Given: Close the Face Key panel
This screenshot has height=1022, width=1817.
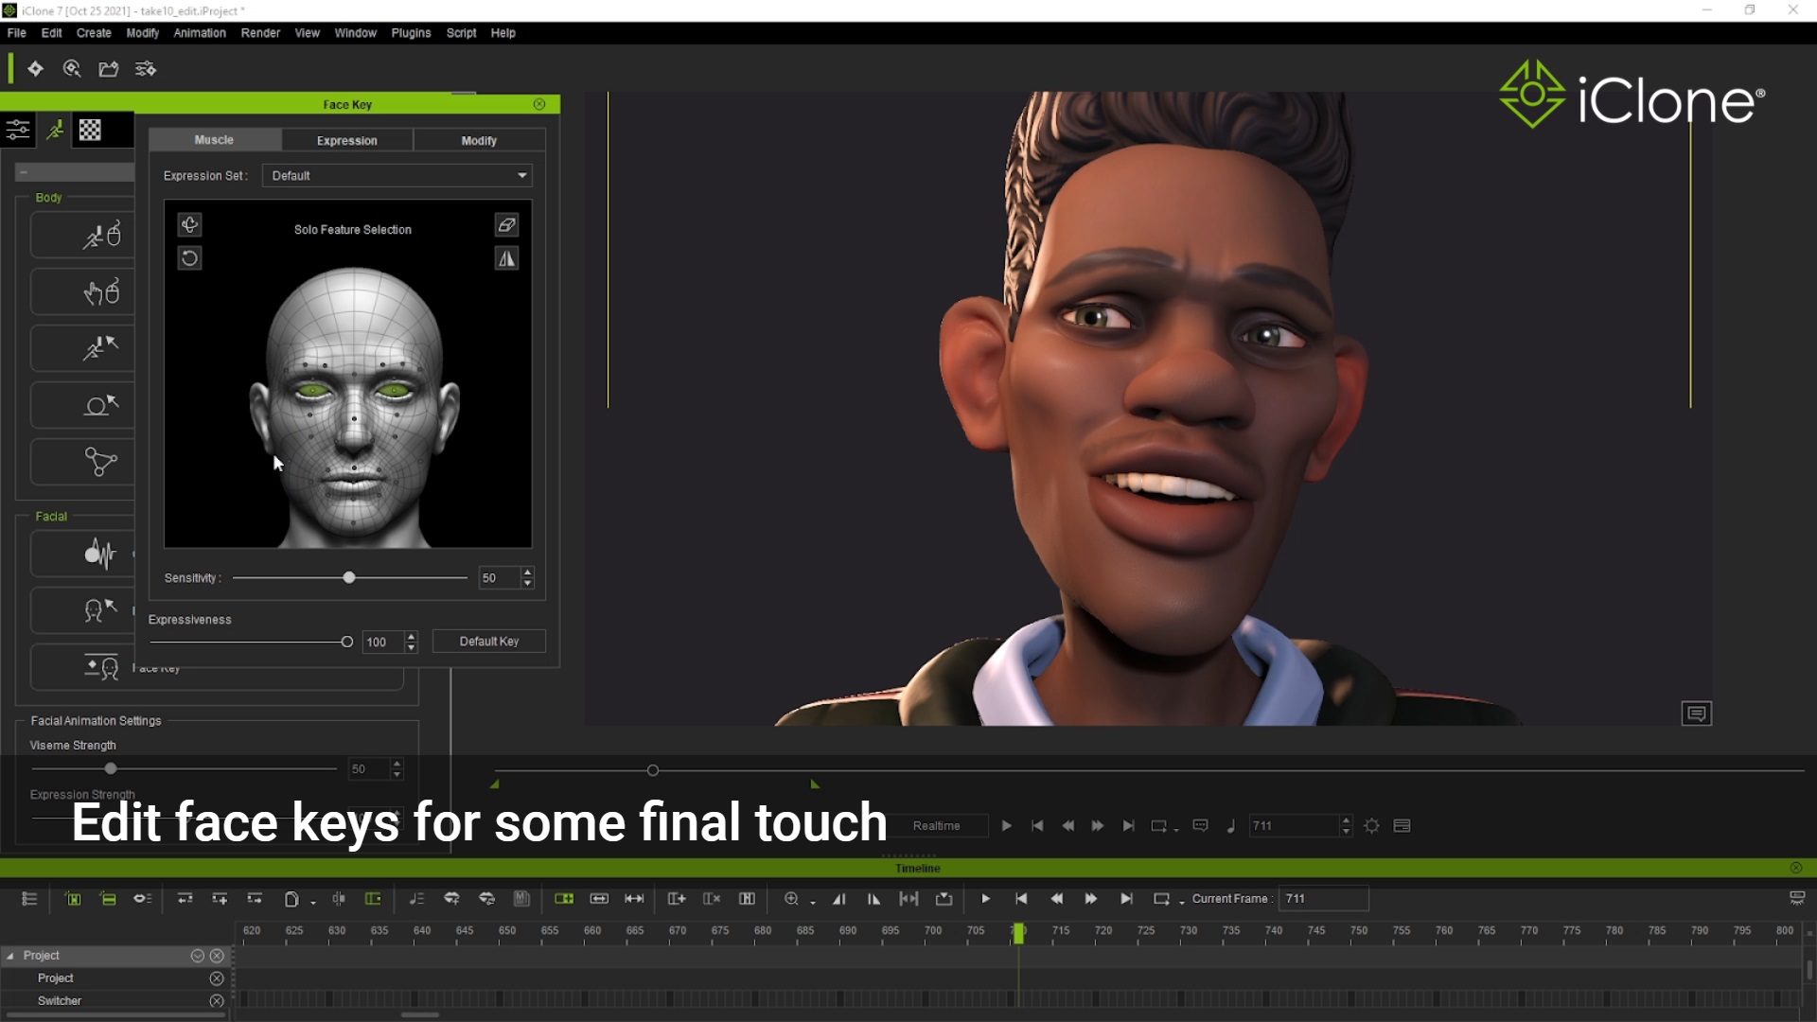Looking at the screenshot, I should (x=539, y=104).
